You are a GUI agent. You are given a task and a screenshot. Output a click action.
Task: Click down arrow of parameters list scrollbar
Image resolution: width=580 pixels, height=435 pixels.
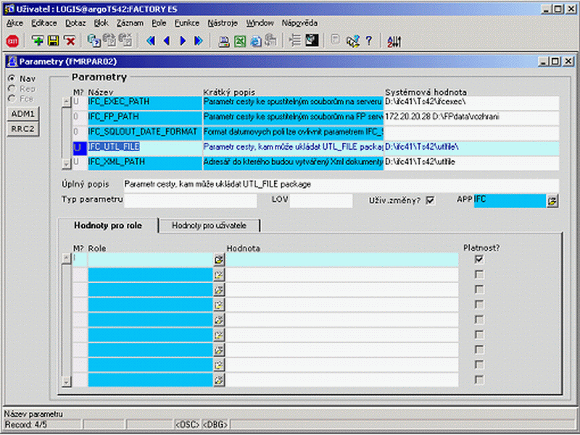(66, 164)
